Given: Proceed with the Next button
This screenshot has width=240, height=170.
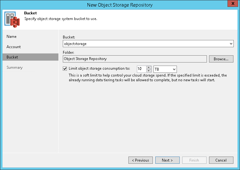Looking at the screenshot, I should [167, 160].
